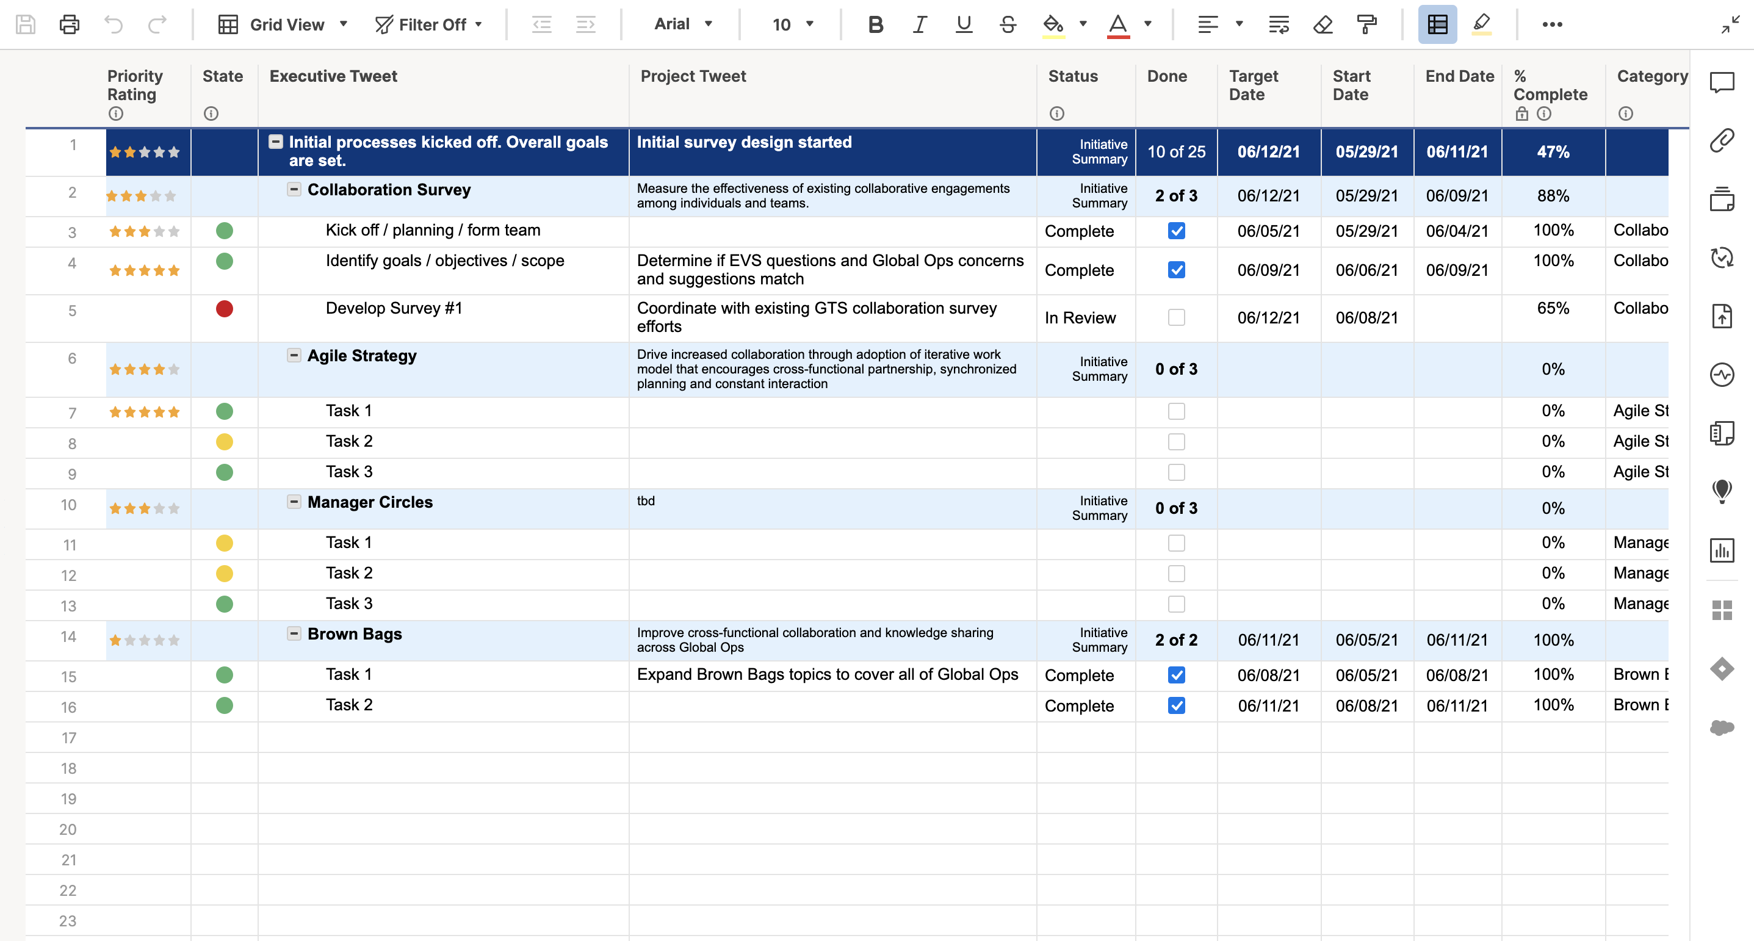Check Done box for Agile Strategy Task 1
1754x941 pixels.
1176,411
